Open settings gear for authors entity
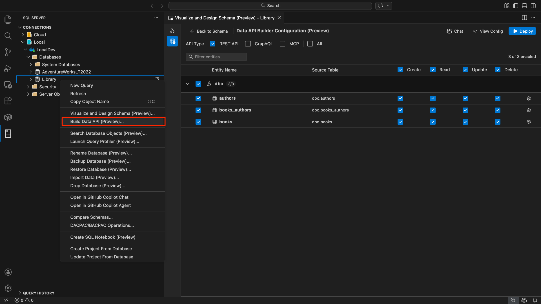This screenshot has height=304, width=541. pyautogui.click(x=529, y=98)
